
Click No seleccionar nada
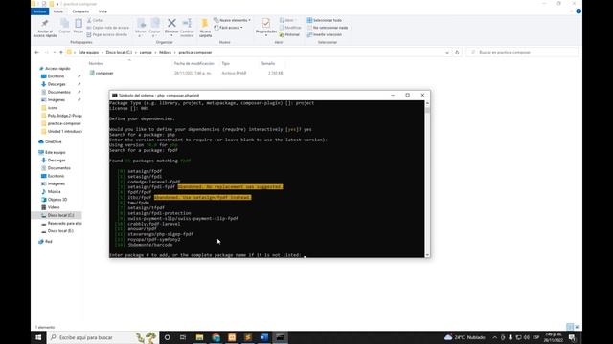click(328, 28)
